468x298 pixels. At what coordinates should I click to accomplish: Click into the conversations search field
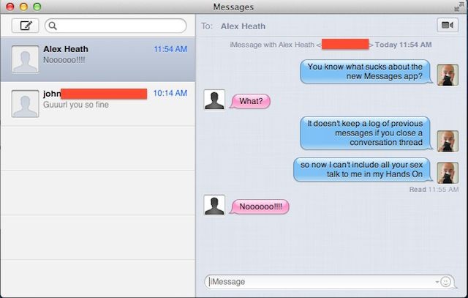tap(116, 26)
